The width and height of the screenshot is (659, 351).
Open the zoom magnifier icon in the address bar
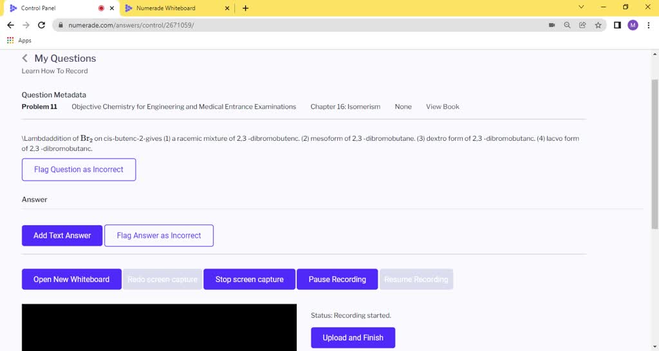pyautogui.click(x=567, y=25)
